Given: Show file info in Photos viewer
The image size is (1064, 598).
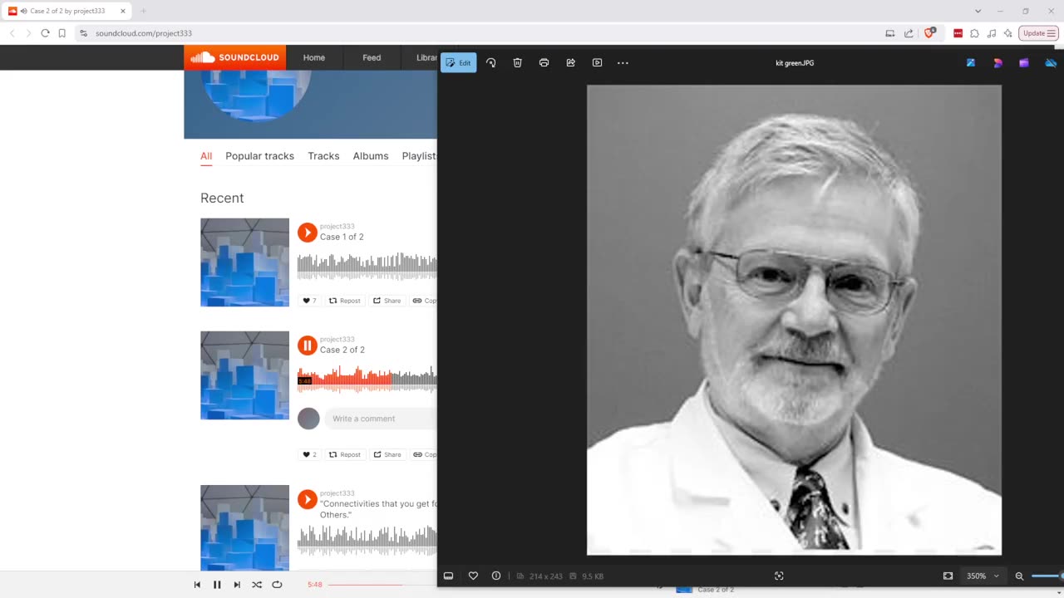Looking at the screenshot, I should (x=496, y=576).
